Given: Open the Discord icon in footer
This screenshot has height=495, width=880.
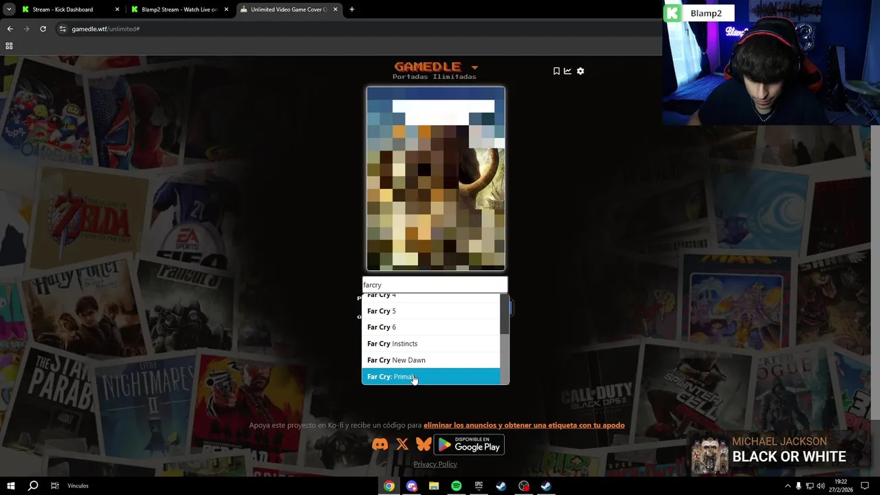Looking at the screenshot, I should coord(379,445).
